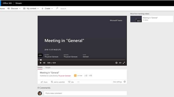This screenshot has width=174, height=97.
Task: Click into Post a new comment field
Action: [85, 93]
